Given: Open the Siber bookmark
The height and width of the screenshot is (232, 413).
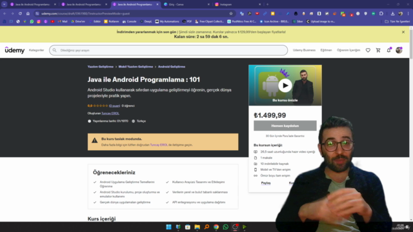Looking at the screenshot, I should click(x=297, y=21).
